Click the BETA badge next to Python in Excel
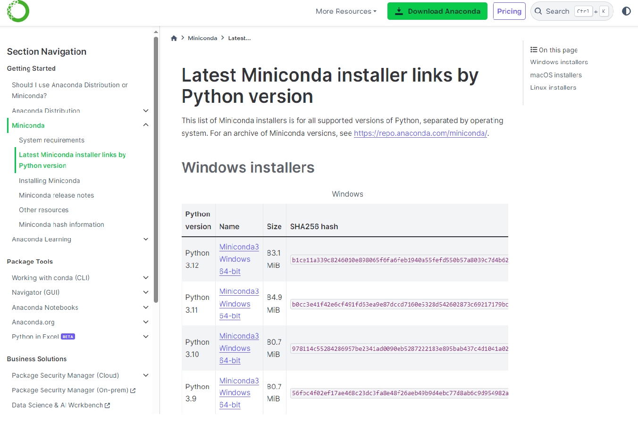The height and width of the screenshot is (431, 638). [x=68, y=337]
